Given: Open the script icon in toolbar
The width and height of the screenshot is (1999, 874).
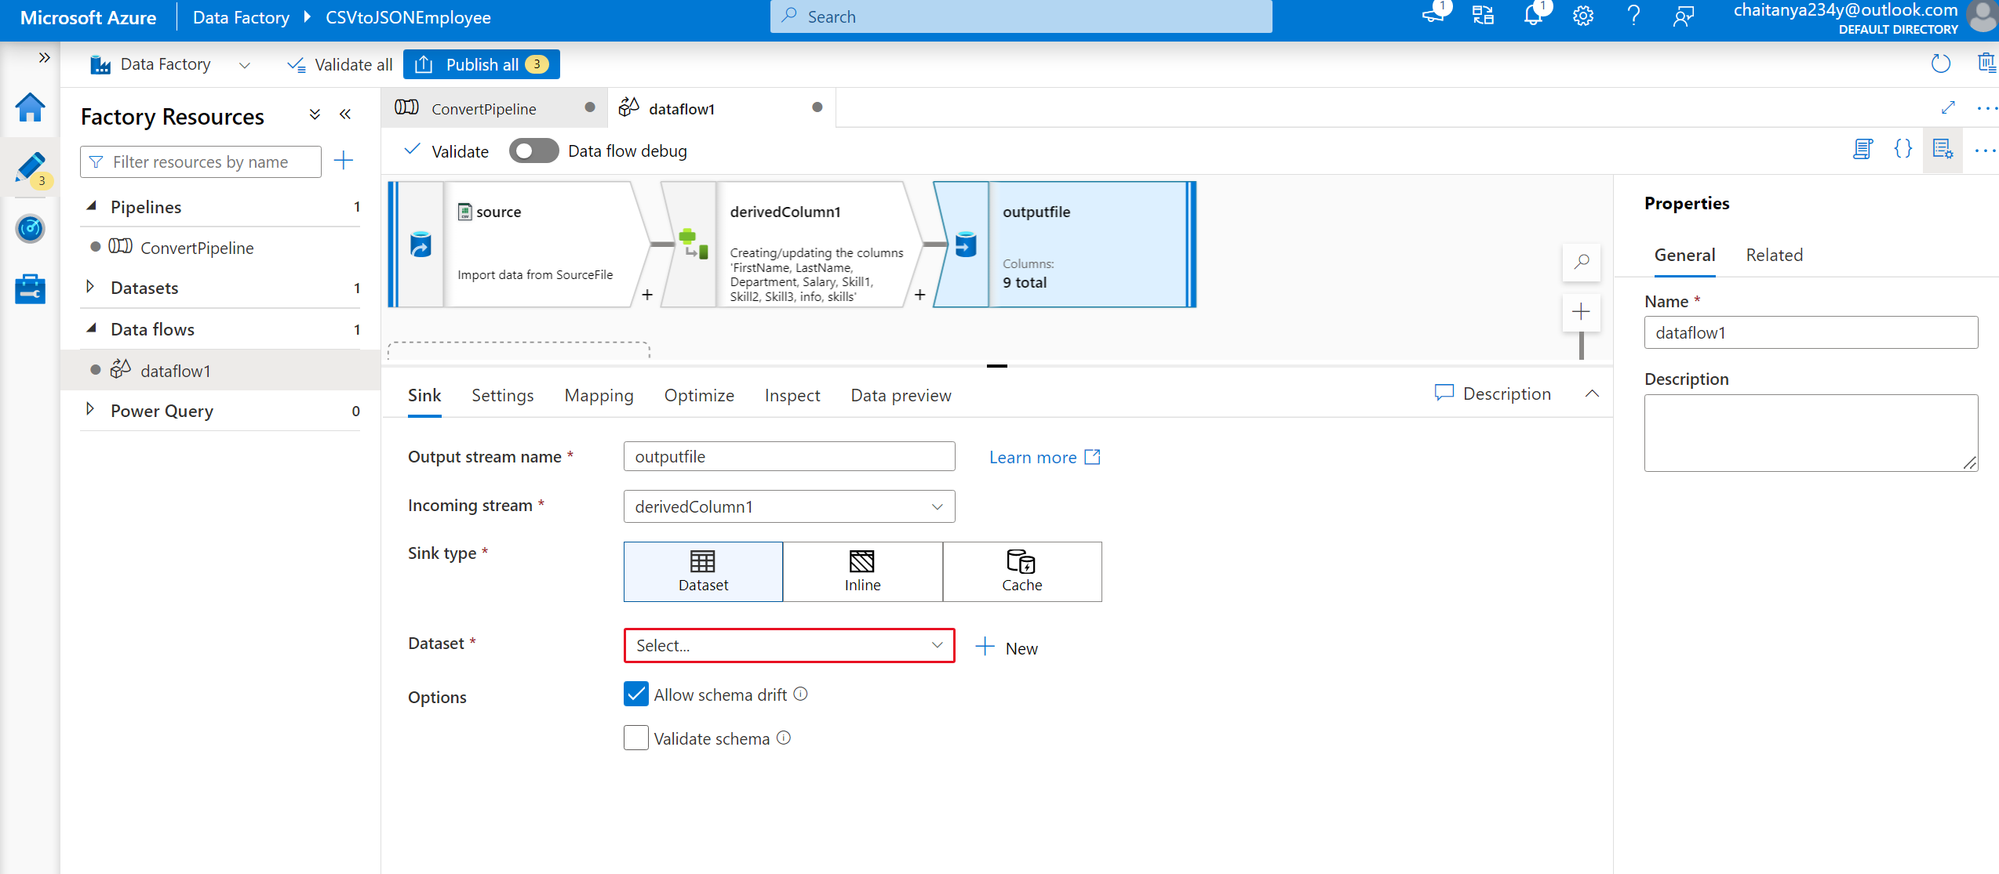Looking at the screenshot, I should [1862, 149].
